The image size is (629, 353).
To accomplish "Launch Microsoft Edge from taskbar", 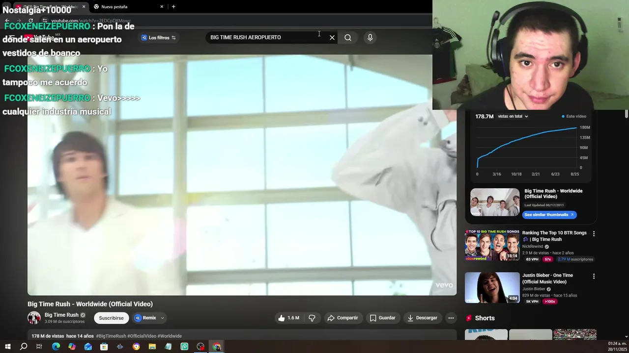I will click(56, 347).
